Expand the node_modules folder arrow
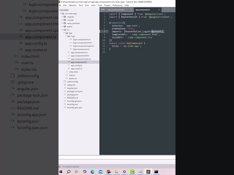The width and height of the screenshot is (234, 175). tap(62, 23)
